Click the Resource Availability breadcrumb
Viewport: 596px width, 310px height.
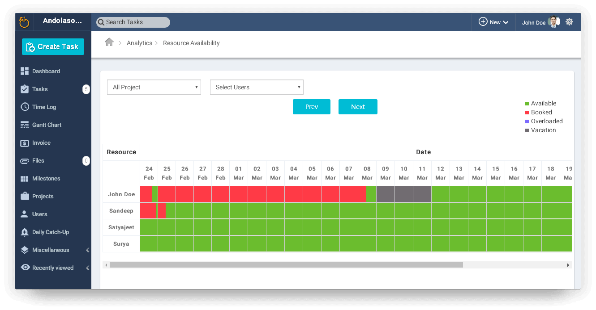(191, 43)
